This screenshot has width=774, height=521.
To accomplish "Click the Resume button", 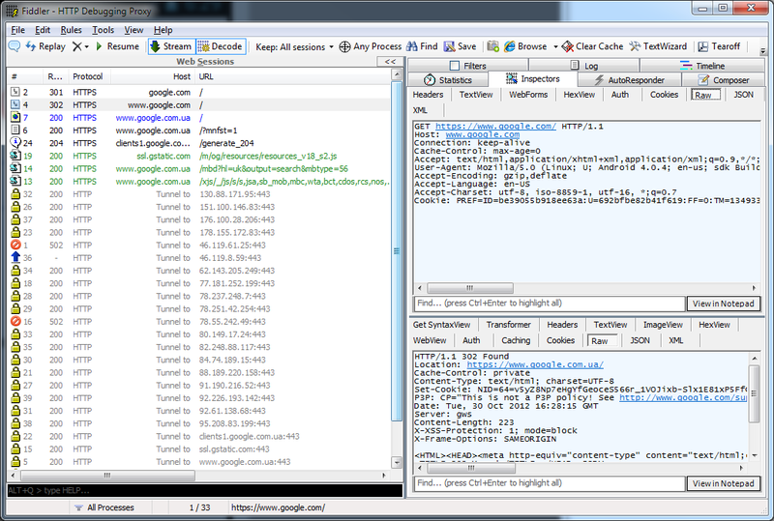I will 117,46.
